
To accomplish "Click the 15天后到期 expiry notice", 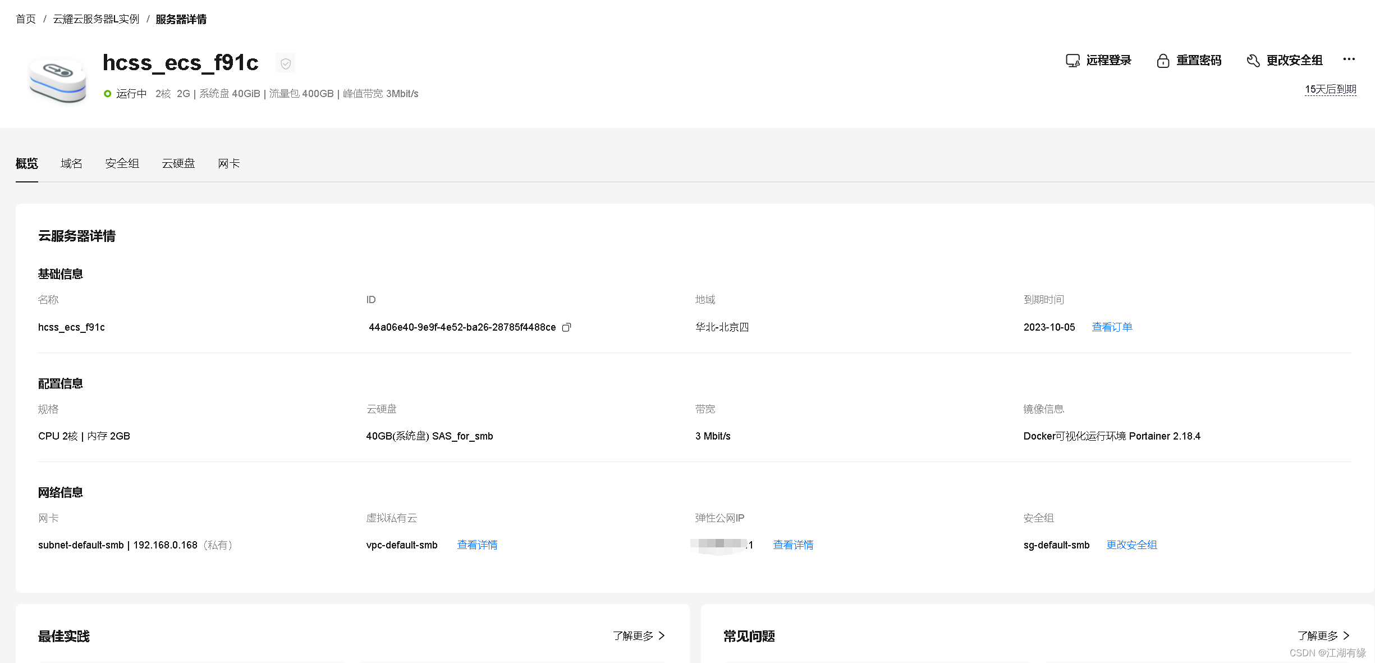I will 1330,90.
